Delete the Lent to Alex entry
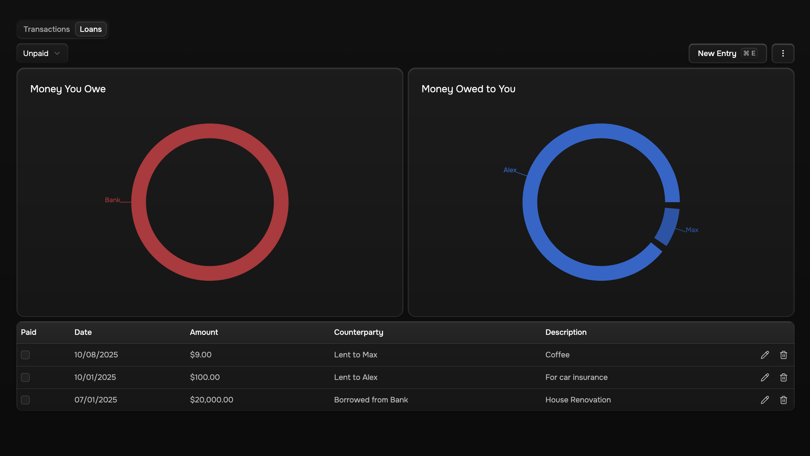The image size is (810, 456). pyautogui.click(x=783, y=377)
